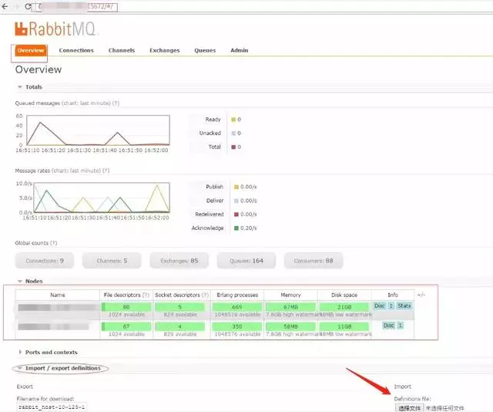Click the Disc tag on second node
The image size is (493, 412).
click(x=388, y=326)
